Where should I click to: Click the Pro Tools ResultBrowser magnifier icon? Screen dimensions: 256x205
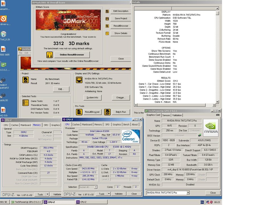(x=79, y=112)
